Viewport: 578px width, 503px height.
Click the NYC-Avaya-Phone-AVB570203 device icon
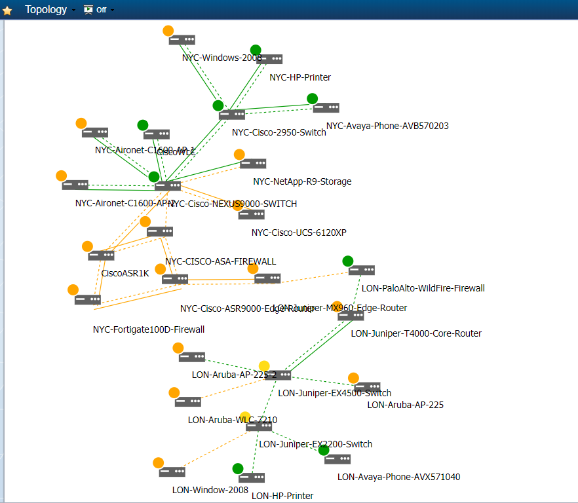point(326,107)
